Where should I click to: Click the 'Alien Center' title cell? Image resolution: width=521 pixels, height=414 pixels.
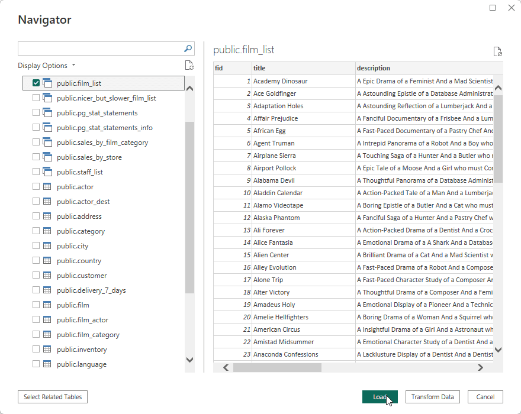point(303,255)
